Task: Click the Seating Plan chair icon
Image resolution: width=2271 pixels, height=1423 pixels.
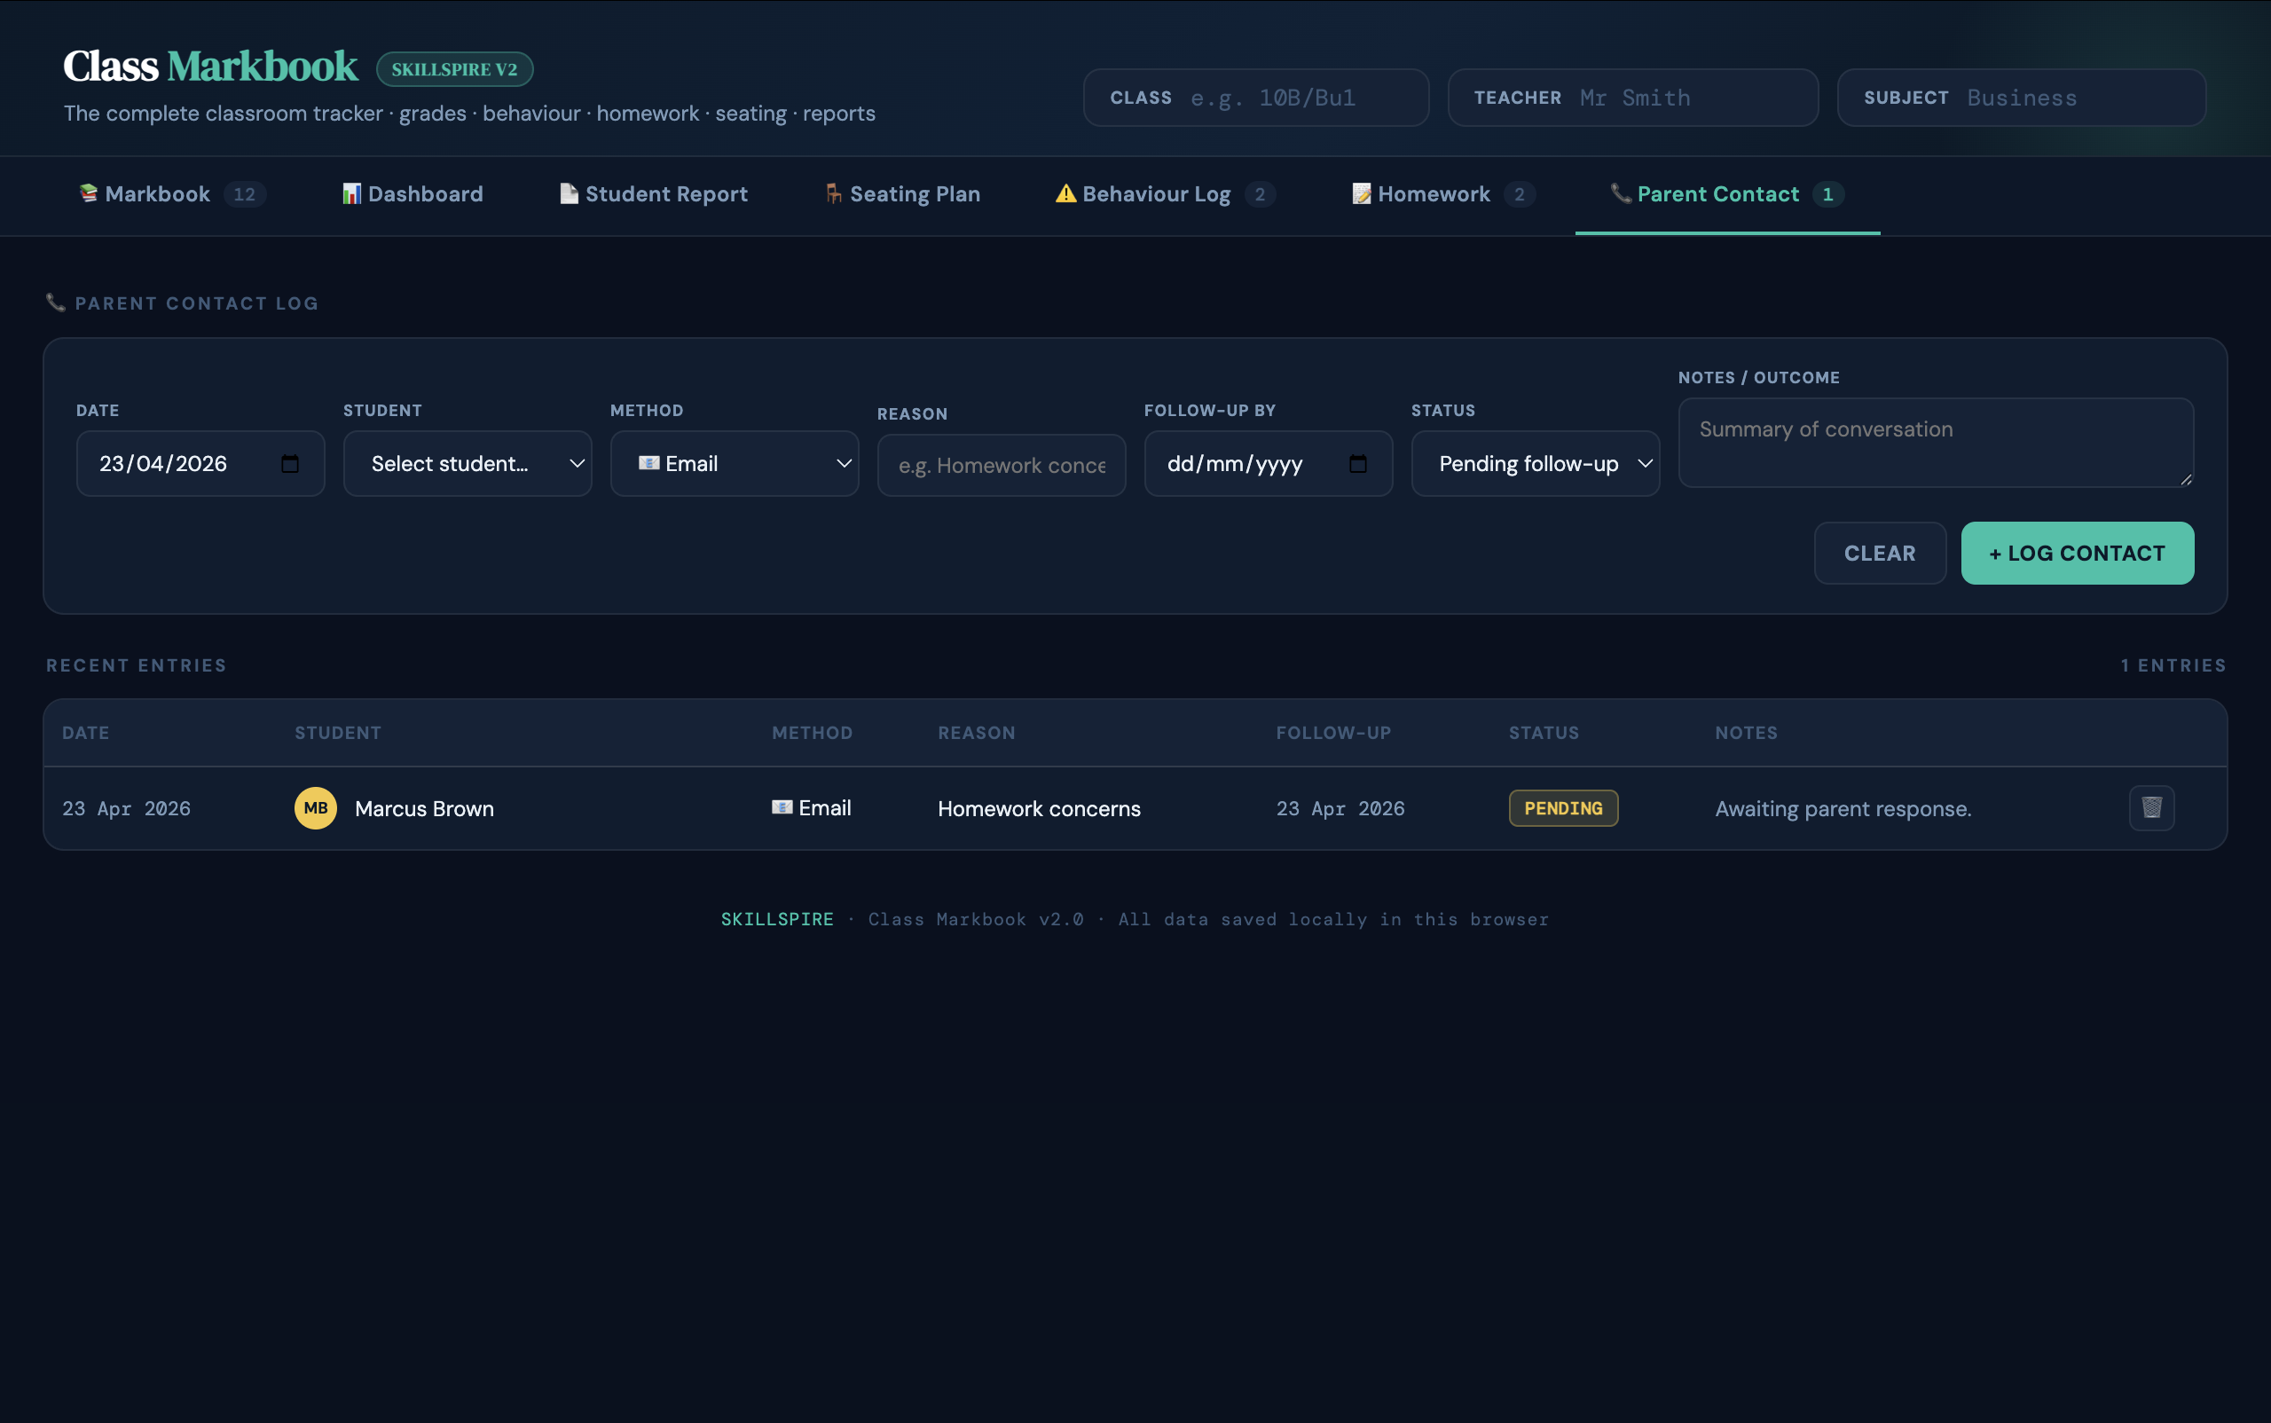Action: (x=833, y=194)
